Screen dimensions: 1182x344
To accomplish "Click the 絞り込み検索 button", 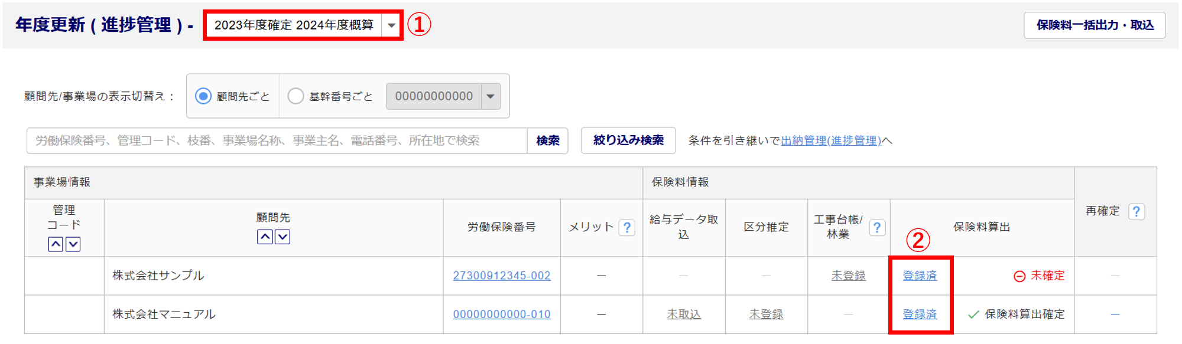I will coord(628,140).
